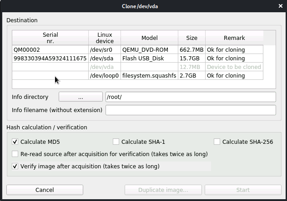Select the /dev/sda Flash USB_Disk row
This screenshot has height=201, width=287.
pyautogui.click(x=136, y=59)
